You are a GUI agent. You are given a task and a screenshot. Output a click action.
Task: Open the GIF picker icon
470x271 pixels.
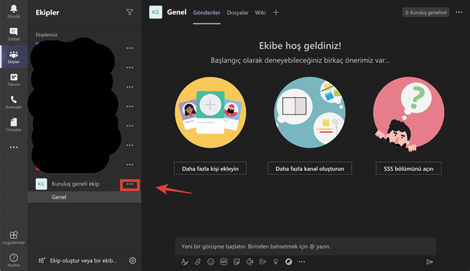tap(224, 262)
